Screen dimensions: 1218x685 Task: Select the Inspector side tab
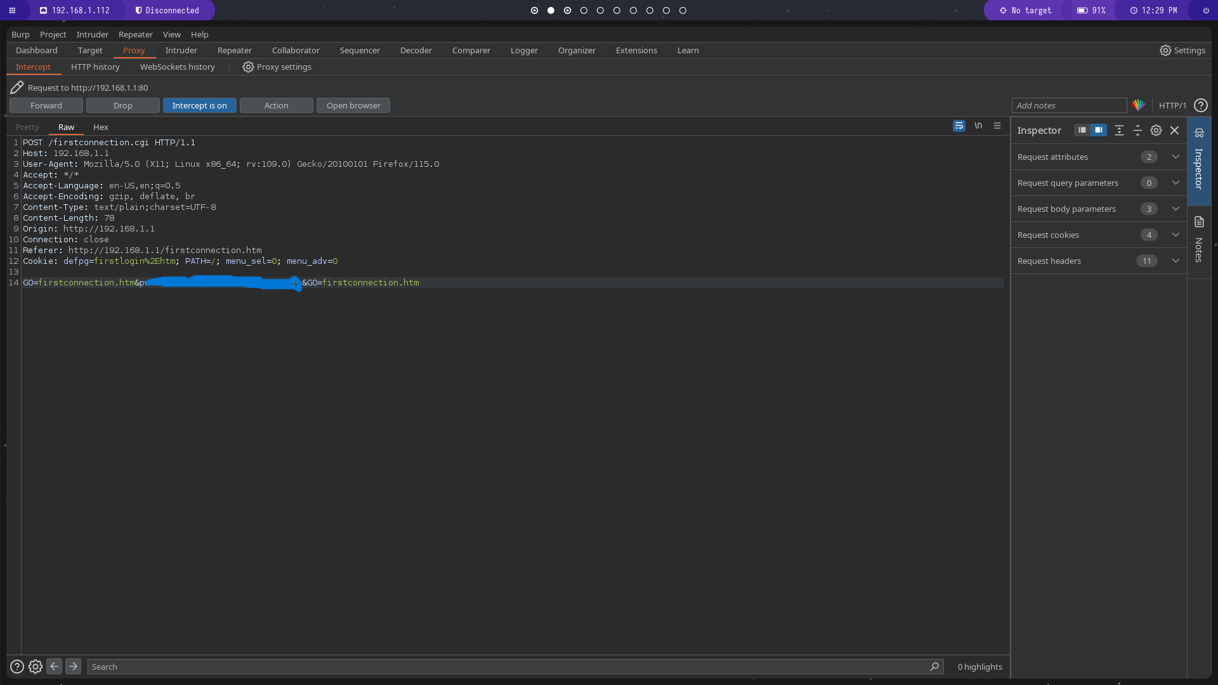[x=1199, y=161]
